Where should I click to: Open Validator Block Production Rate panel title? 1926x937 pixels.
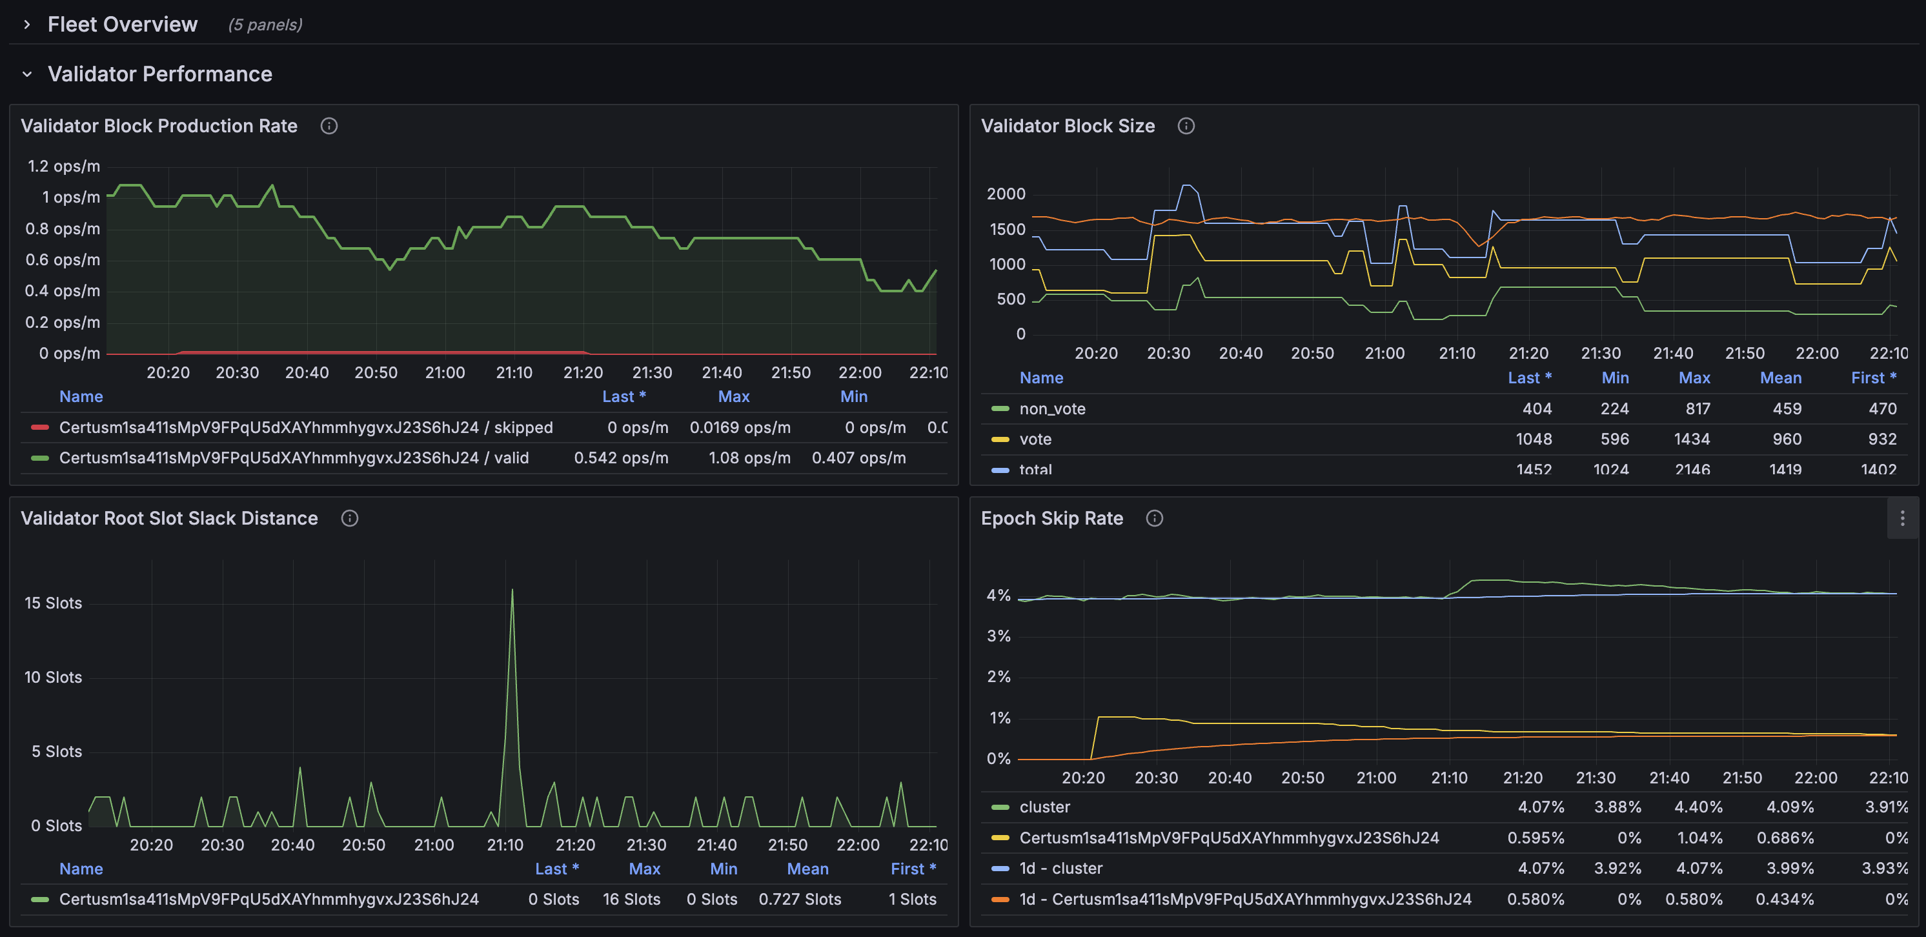point(159,126)
